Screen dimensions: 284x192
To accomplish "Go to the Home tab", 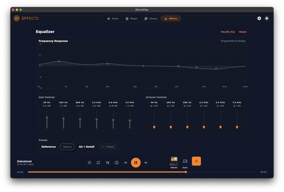I will (x=113, y=19).
